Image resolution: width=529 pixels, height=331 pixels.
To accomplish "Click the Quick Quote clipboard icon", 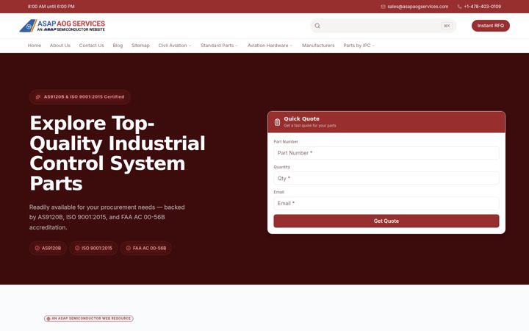I will [x=277, y=122].
